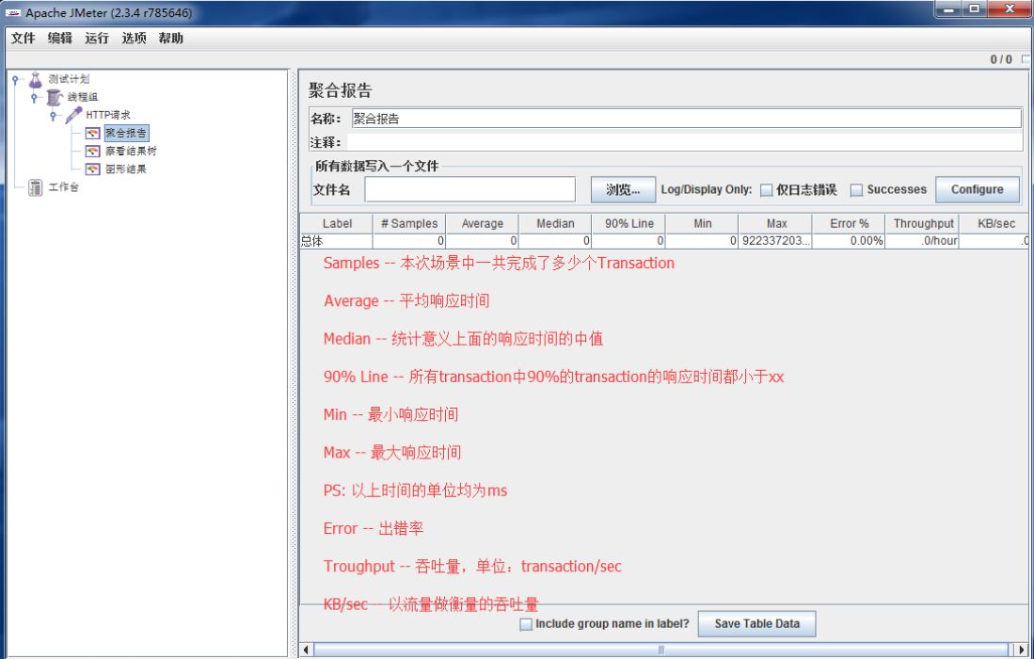Click the 图形结果 listener gauge icon

pyautogui.click(x=92, y=169)
